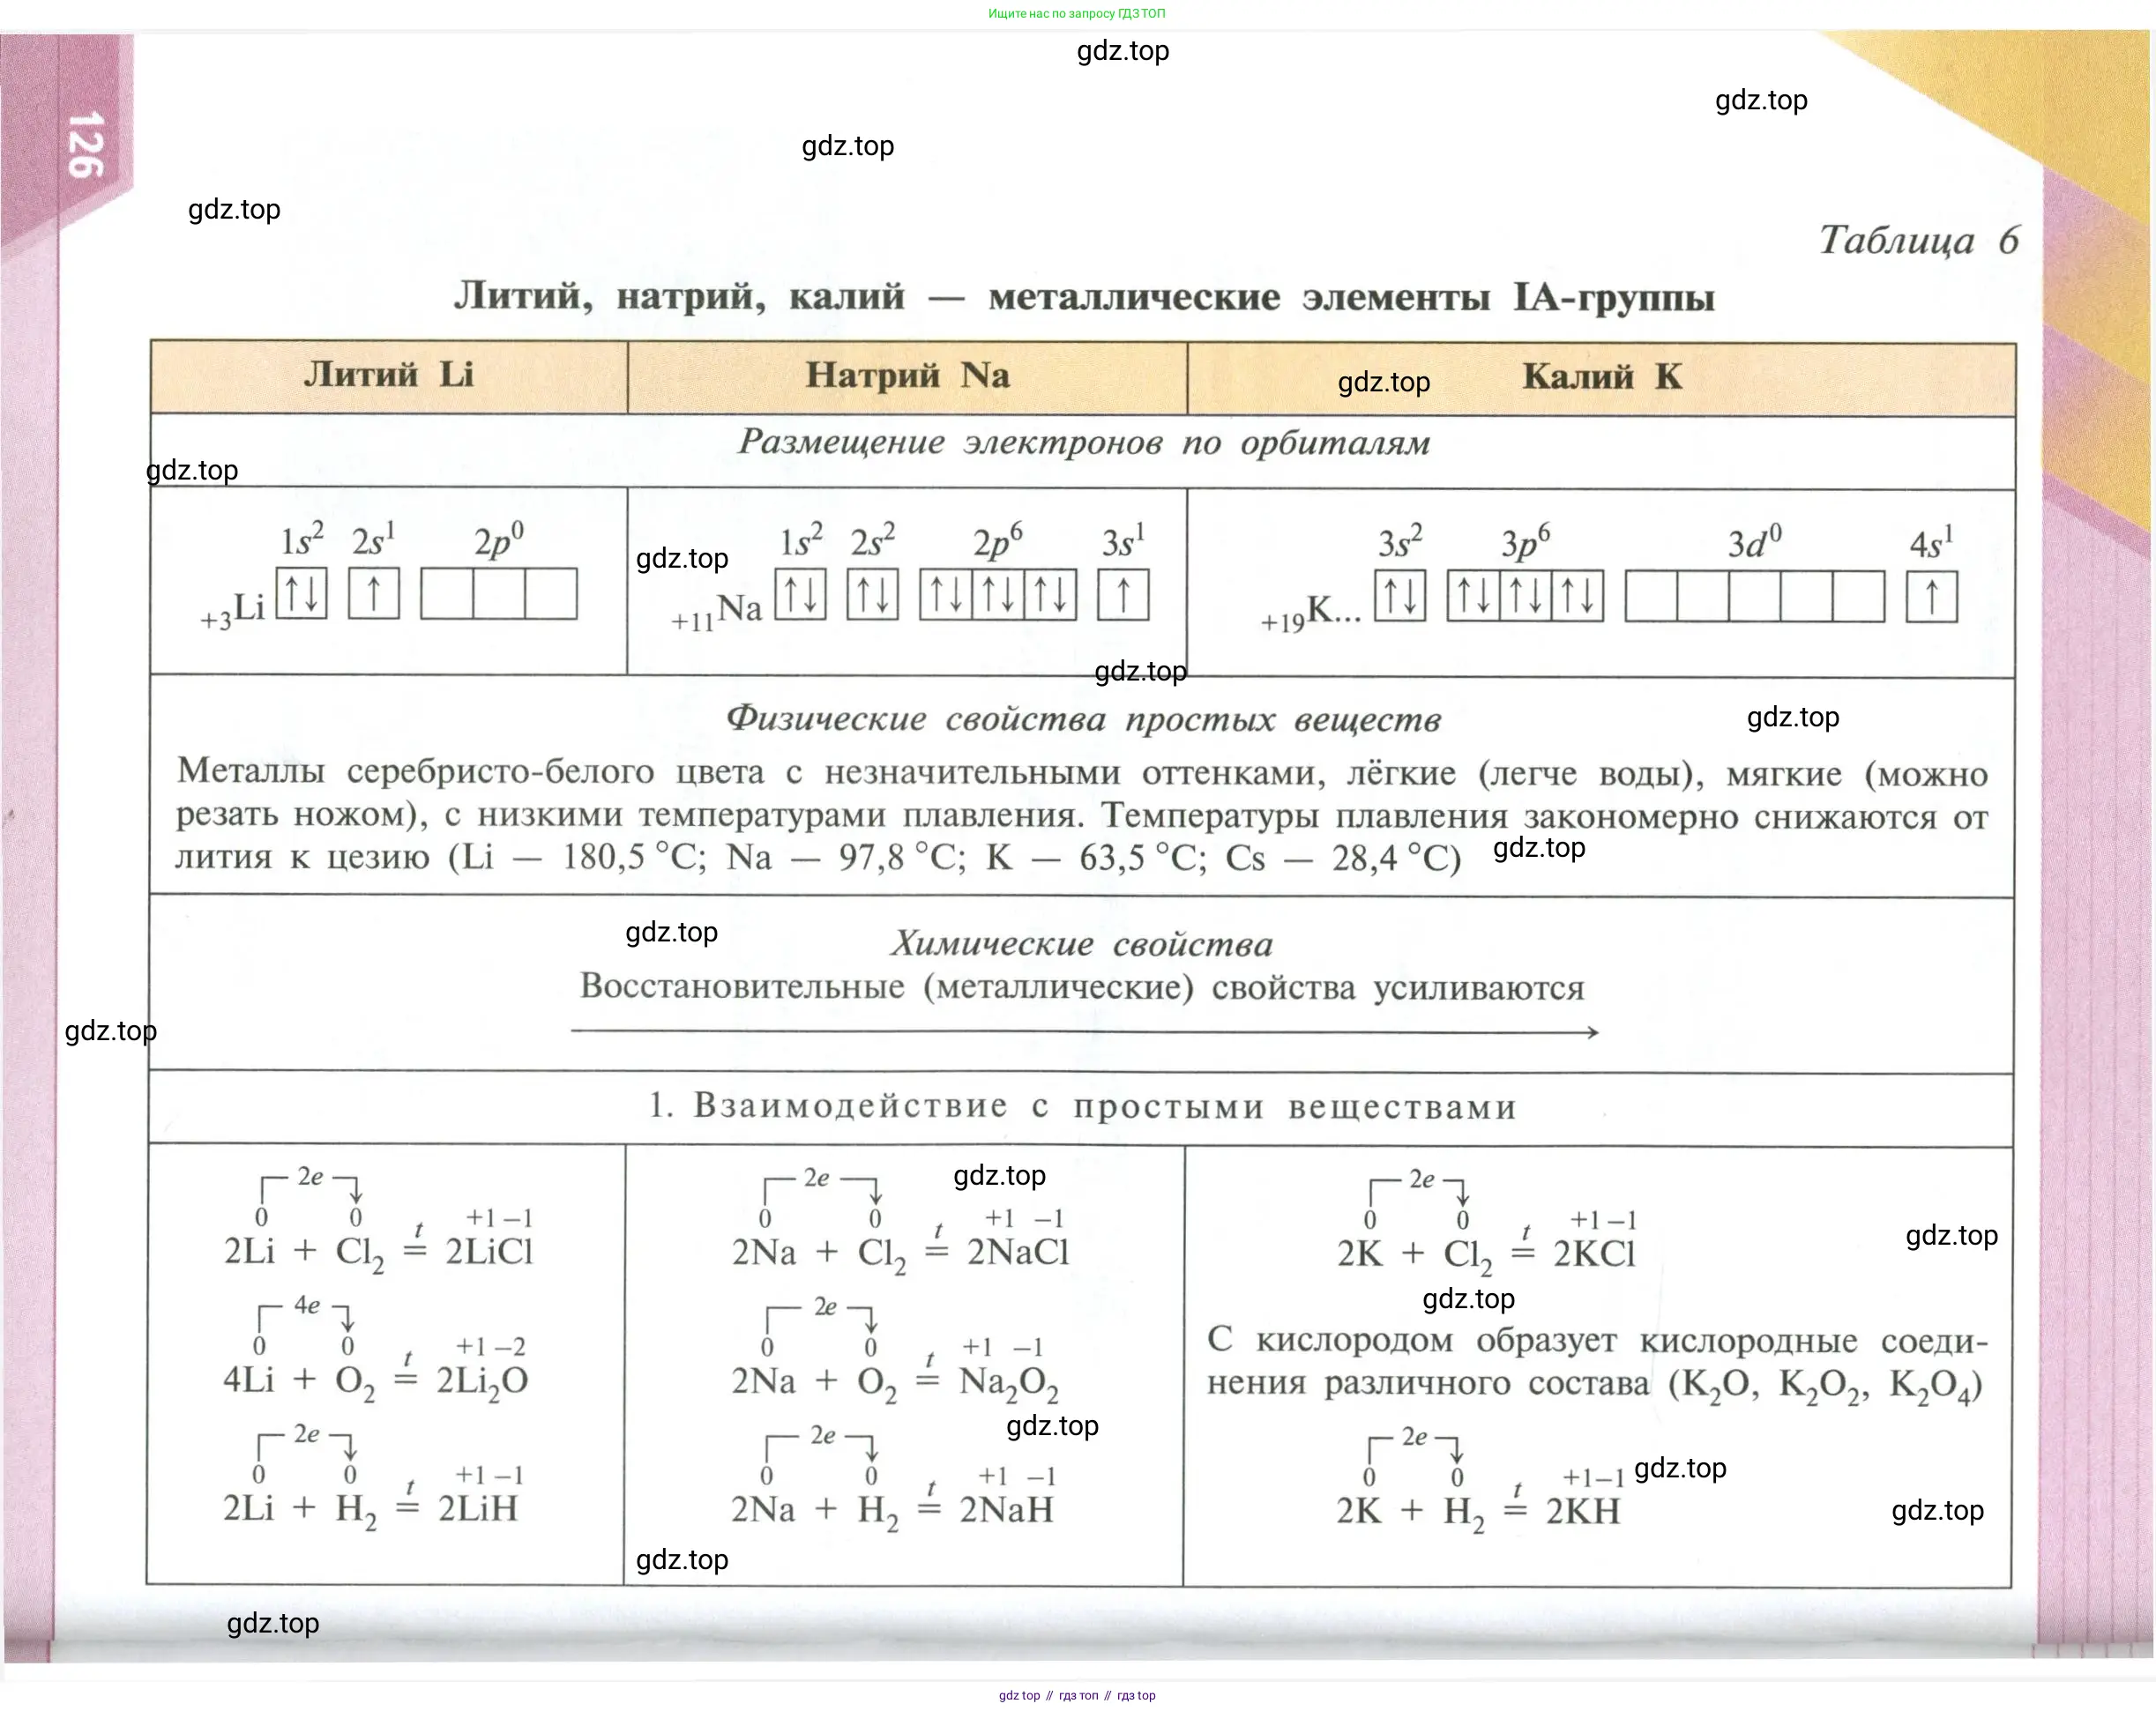The image size is (2156, 1711).
Task: Click the page number 126
Action: [86, 145]
